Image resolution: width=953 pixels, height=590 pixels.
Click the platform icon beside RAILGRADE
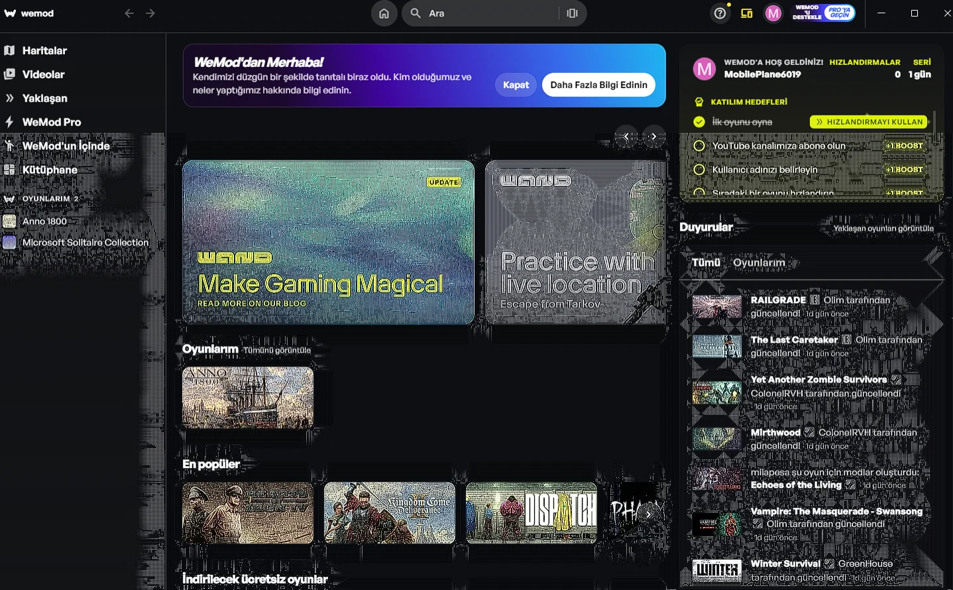tap(815, 300)
